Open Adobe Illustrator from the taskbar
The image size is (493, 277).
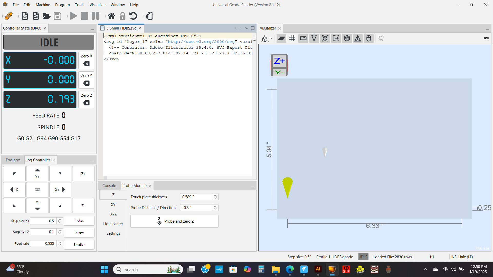(318, 269)
